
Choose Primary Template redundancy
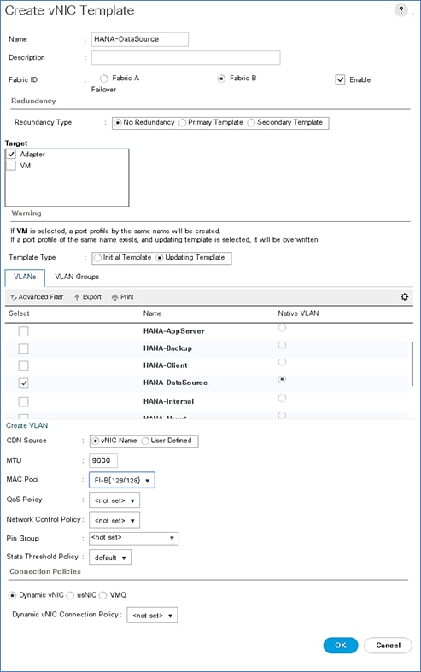tap(182, 123)
